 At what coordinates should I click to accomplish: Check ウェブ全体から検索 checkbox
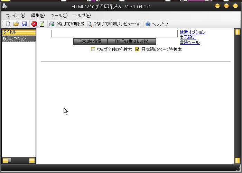93,49
